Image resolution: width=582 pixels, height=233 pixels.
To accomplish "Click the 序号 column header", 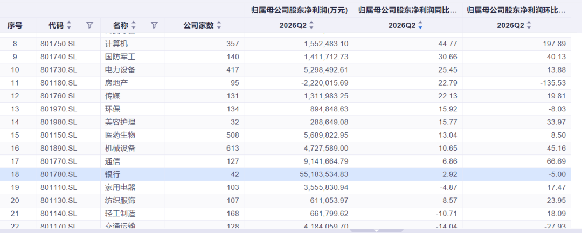I will 15,25.
